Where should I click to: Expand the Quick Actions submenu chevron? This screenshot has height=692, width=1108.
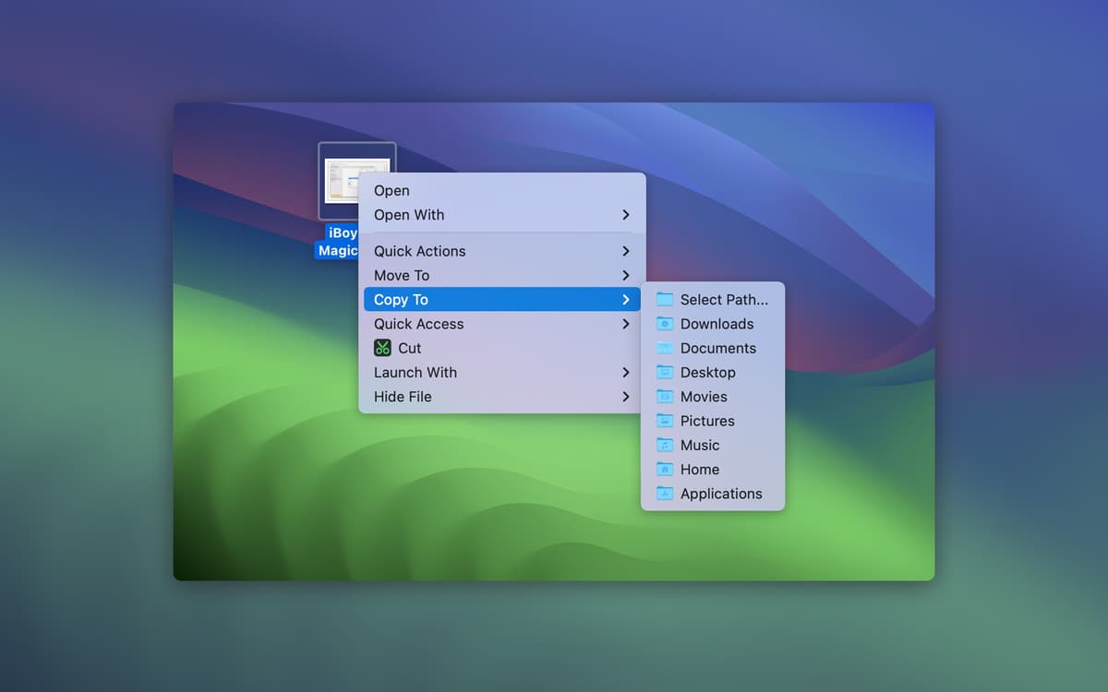point(625,251)
